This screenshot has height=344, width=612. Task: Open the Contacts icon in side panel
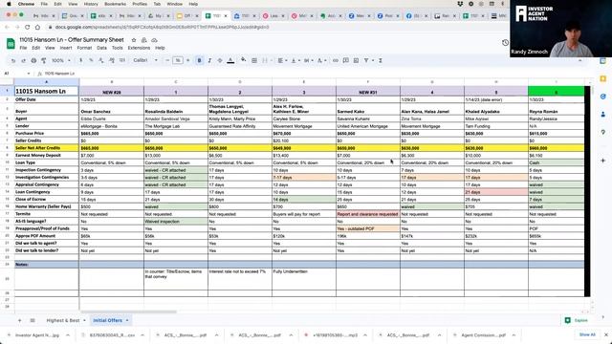point(603,115)
